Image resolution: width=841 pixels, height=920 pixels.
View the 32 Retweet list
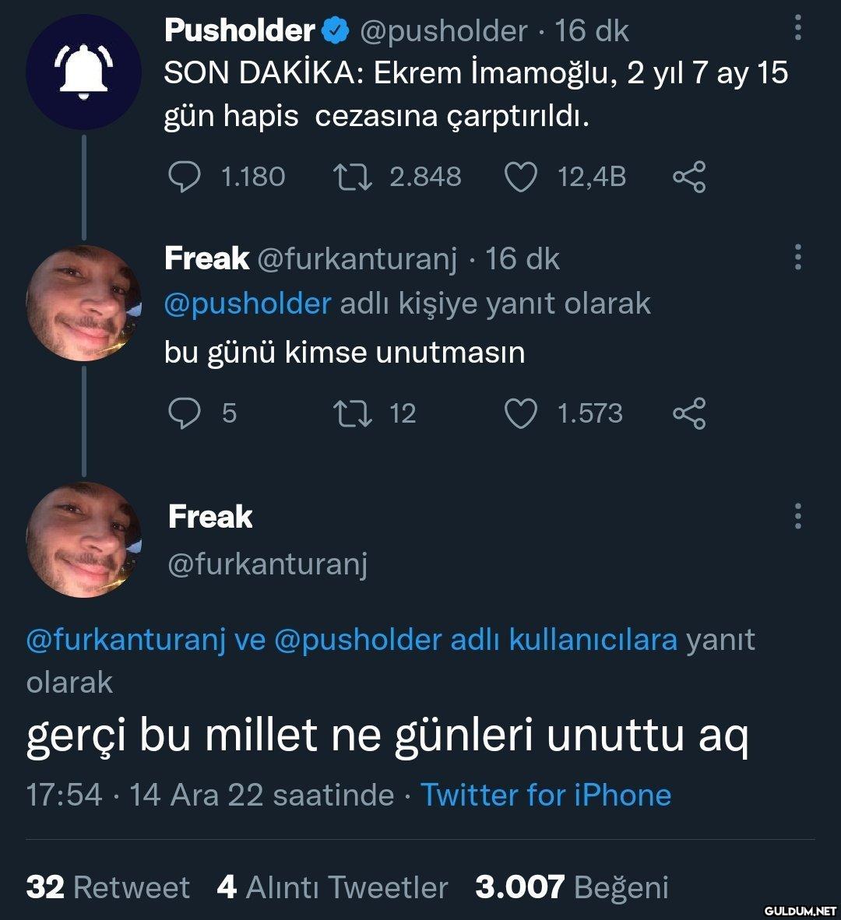108,887
